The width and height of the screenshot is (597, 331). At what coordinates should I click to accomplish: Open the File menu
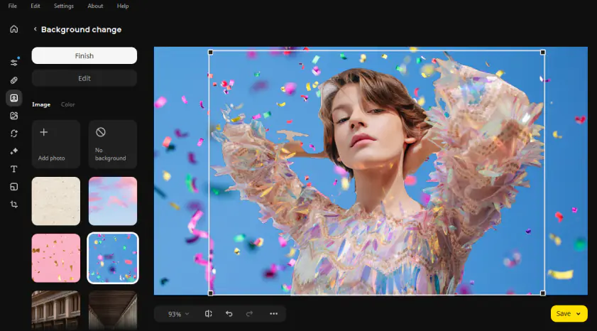pyautogui.click(x=13, y=6)
